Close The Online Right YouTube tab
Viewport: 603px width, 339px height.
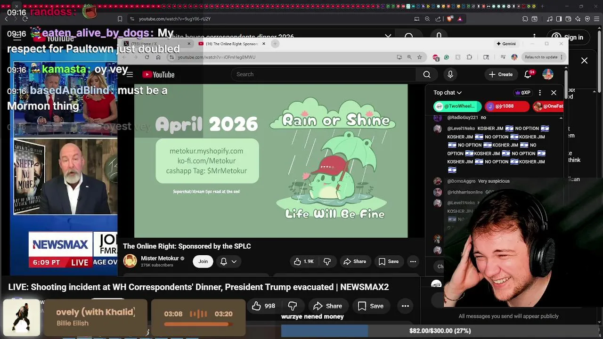point(264,44)
